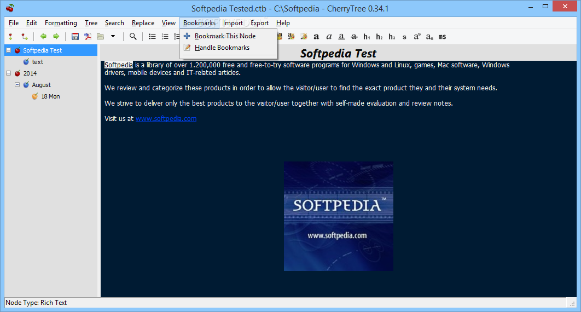Open the Export menu
Image resolution: width=581 pixels, height=312 pixels.
click(259, 23)
